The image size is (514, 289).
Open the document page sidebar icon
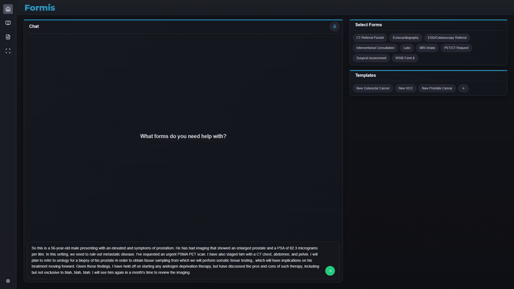[x=8, y=37]
